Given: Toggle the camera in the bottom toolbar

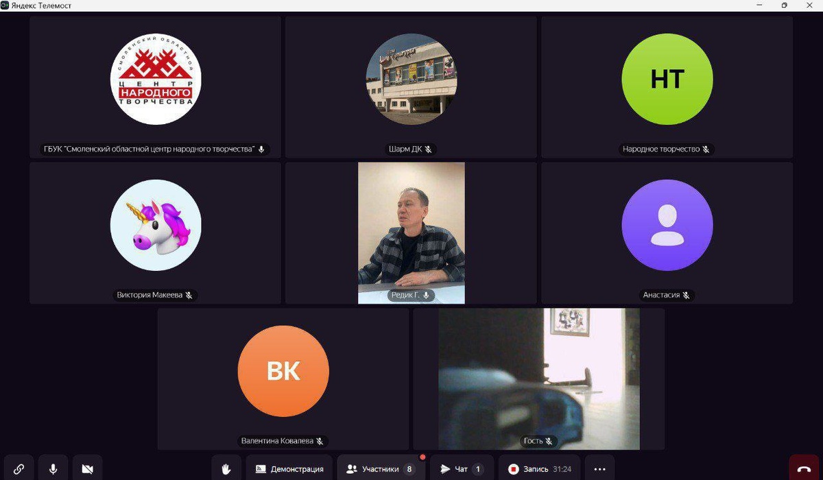Looking at the screenshot, I should coord(87,468).
